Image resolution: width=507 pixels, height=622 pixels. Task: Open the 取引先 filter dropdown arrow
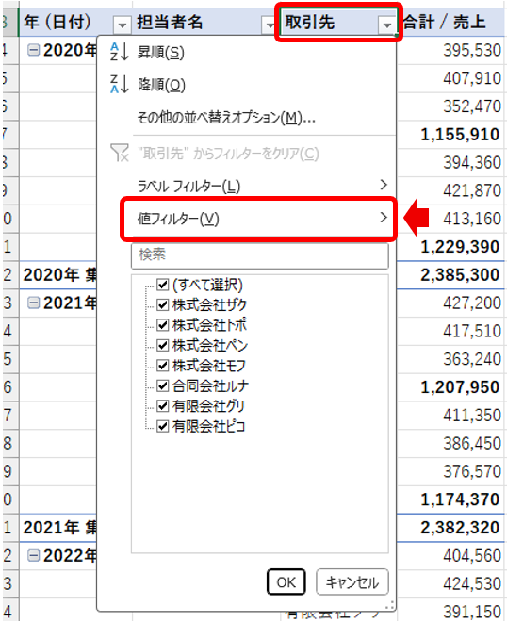coord(386,25)
